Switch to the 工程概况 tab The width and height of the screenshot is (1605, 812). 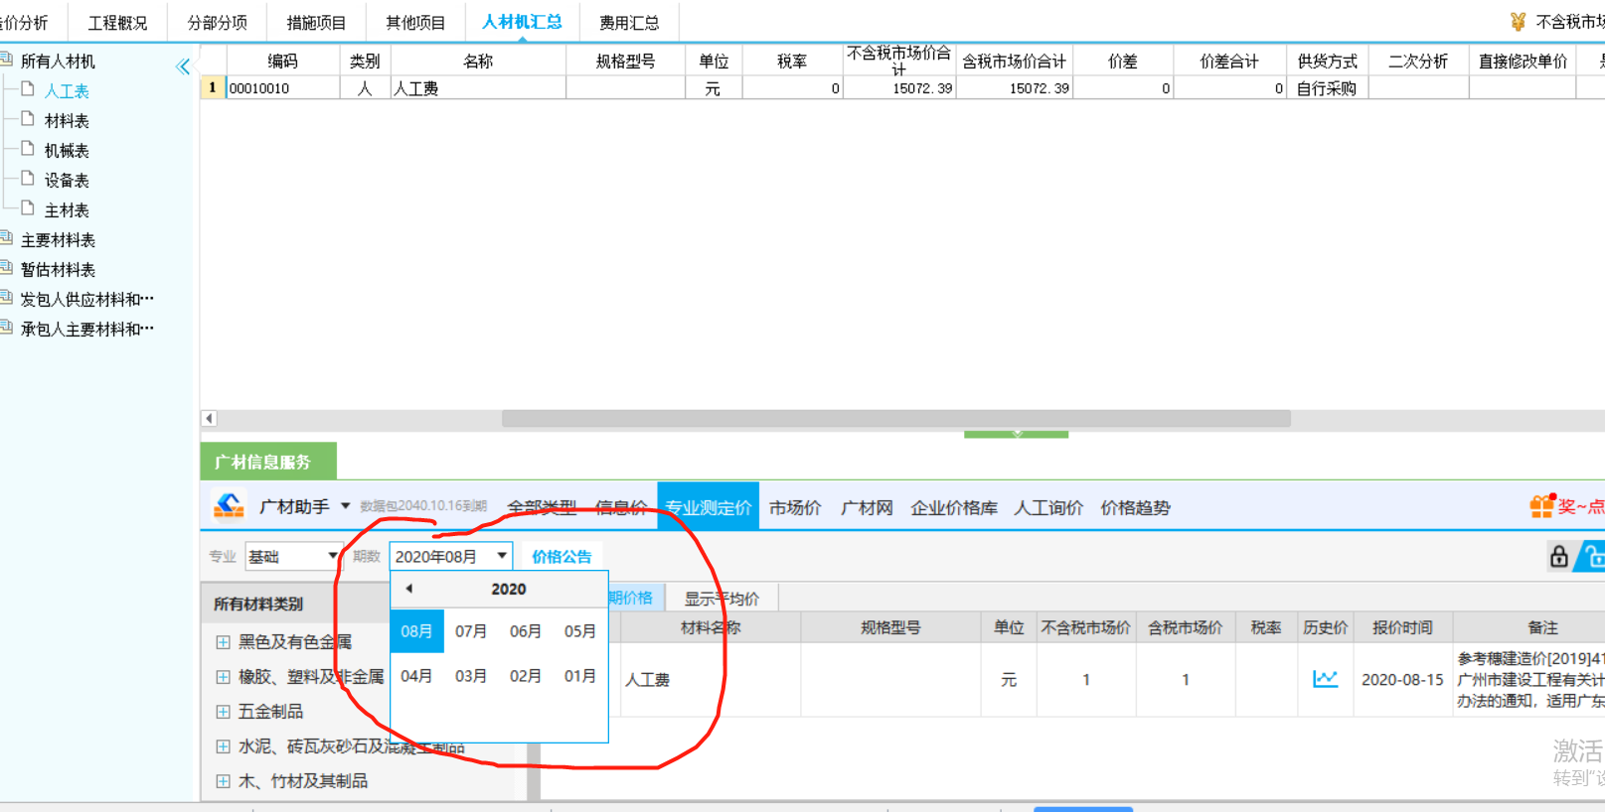click(x=117, y=22)
